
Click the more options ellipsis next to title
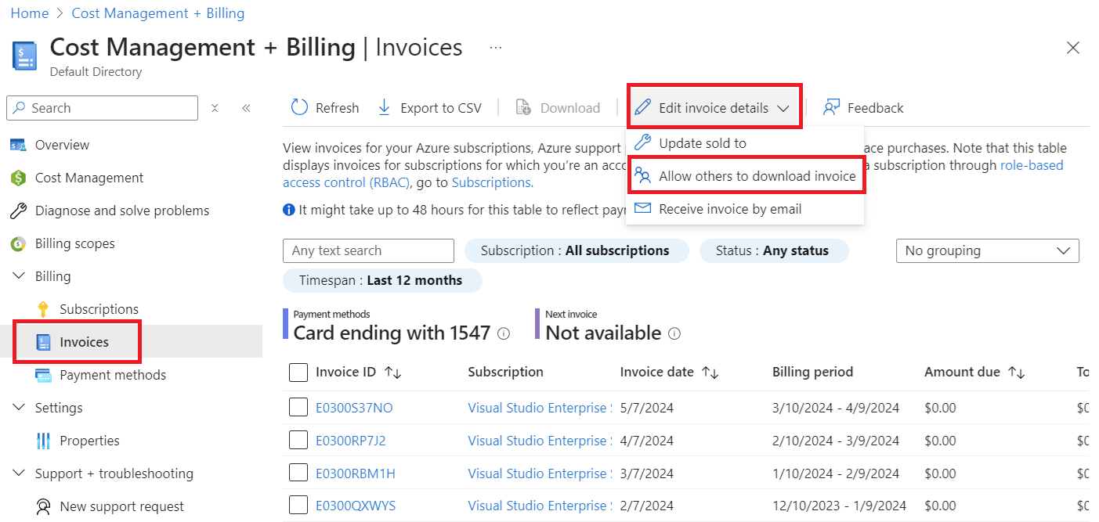[x=495, y=48]
